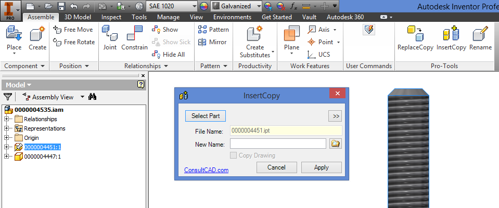Click the Joint tool
Image resolution: width=499 pixels, height=208 pixels.
[110, 38]
